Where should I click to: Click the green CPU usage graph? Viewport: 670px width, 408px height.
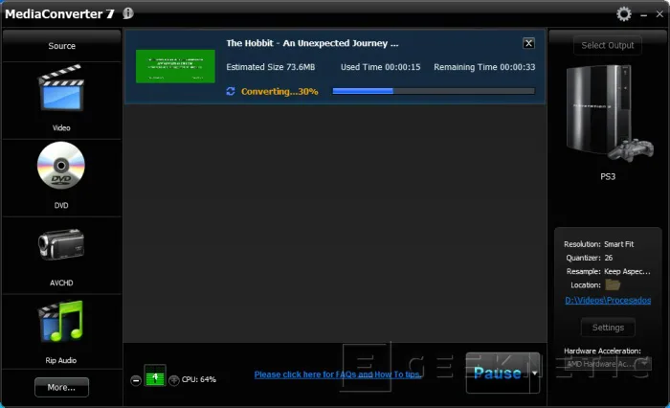click(155, 375)
